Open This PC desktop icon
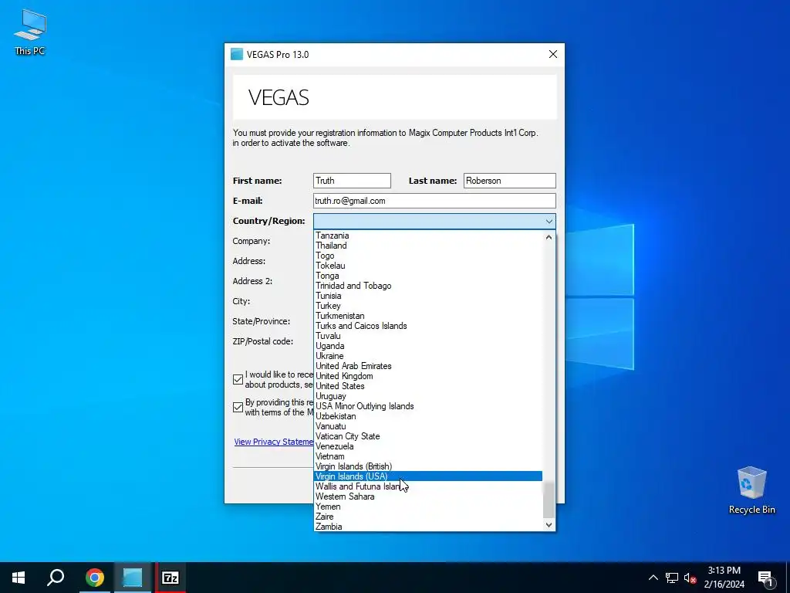This screenshot has width=790, height=593. point(30,32)
